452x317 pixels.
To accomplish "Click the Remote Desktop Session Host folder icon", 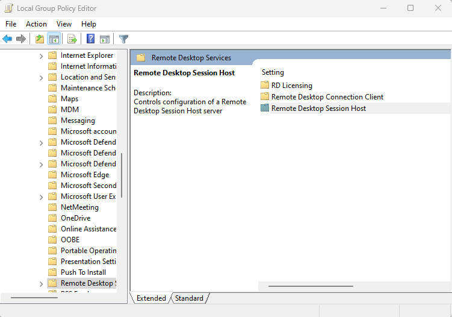I will pyautogui.click(x=265, y=108).
